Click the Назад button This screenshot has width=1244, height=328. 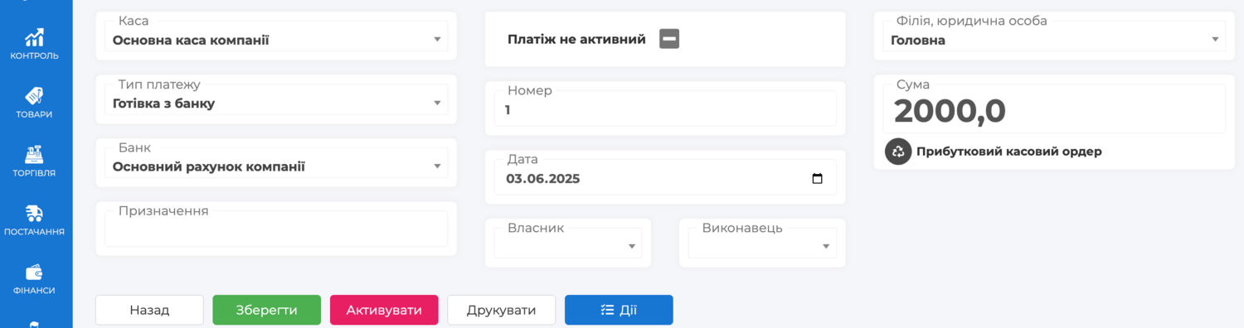[x=149, y=310]
